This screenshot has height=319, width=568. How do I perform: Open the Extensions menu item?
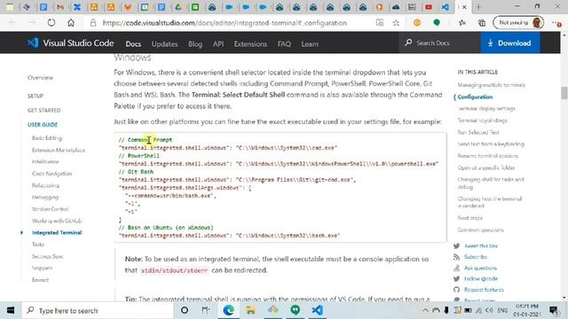pos(250,43)
